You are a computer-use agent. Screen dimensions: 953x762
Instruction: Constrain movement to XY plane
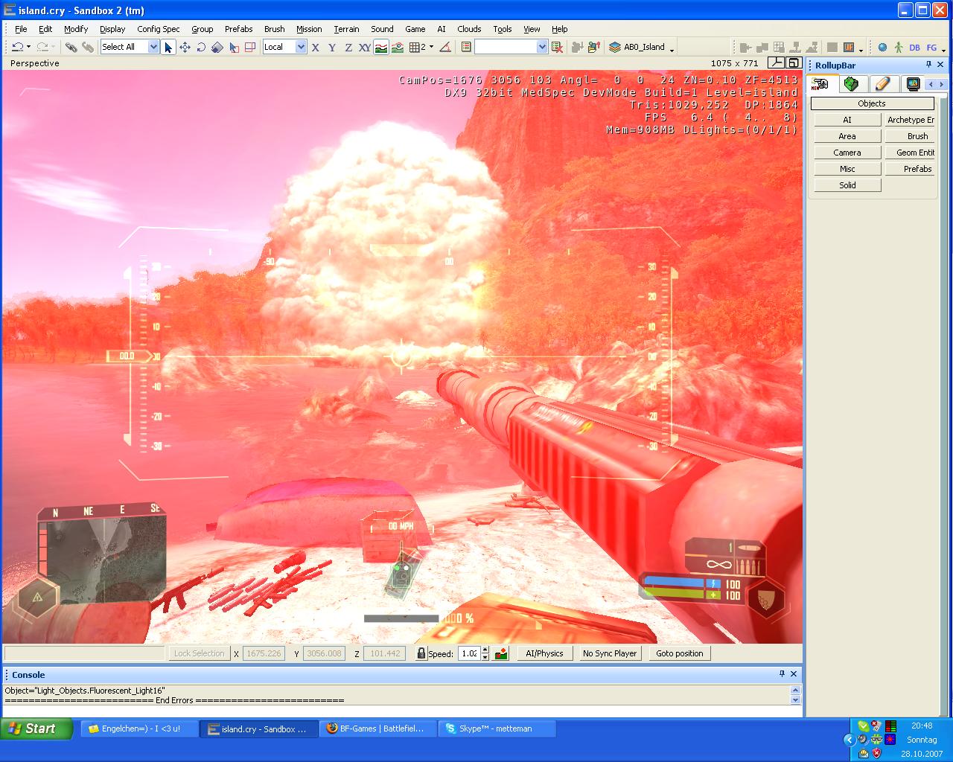[364, 47]
